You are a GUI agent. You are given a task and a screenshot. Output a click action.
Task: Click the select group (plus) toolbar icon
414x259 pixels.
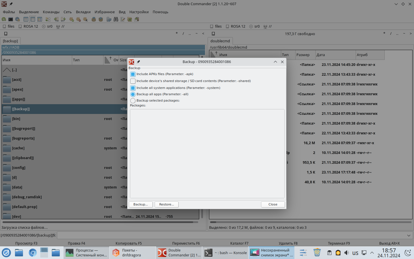(72, 19)
